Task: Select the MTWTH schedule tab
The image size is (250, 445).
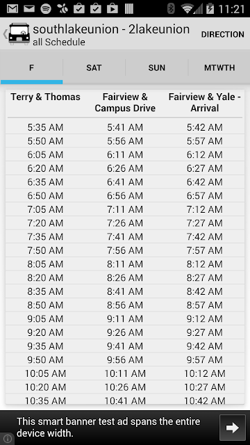Action: tap(219, 68)
